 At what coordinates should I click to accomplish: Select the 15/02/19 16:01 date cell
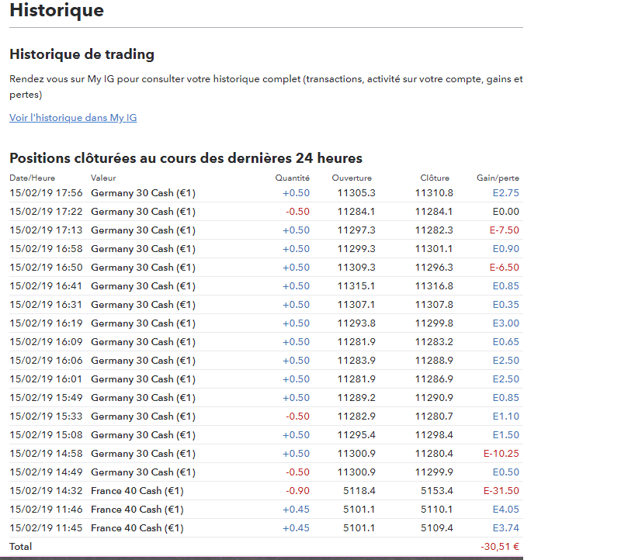[x=46, y=379]
